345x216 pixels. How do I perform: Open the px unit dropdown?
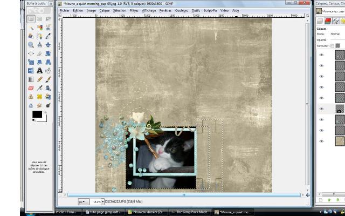[84, 201]
